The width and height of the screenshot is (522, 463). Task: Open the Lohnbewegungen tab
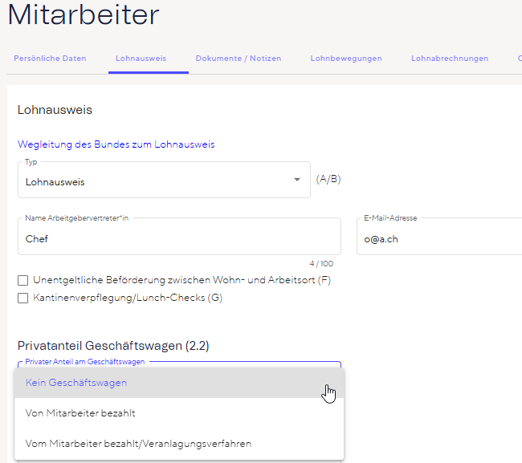pyautogui.click(x=345, y=59)
